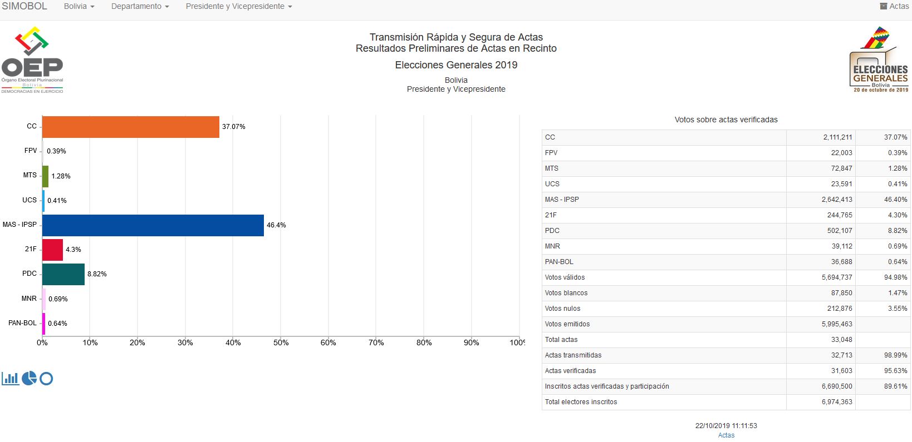Open Actas from the top-right navbar
Viewport: 912px width, 442px height.
pos(894,6)
